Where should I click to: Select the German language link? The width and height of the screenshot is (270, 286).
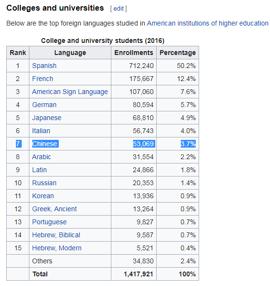tap(44, 105)
